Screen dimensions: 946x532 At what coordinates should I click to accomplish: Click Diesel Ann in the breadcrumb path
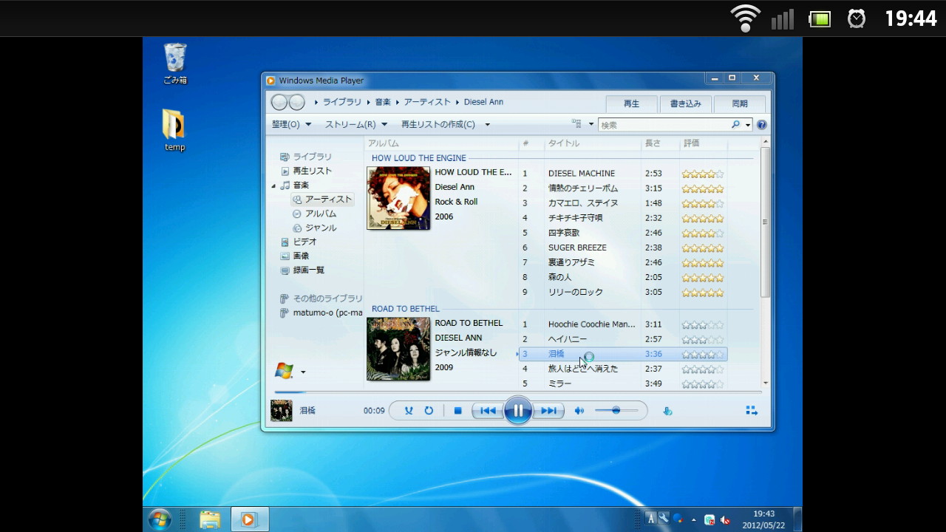click(x=484, y=102)
